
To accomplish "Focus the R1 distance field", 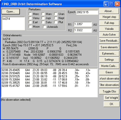I will (x=83, y=24).
